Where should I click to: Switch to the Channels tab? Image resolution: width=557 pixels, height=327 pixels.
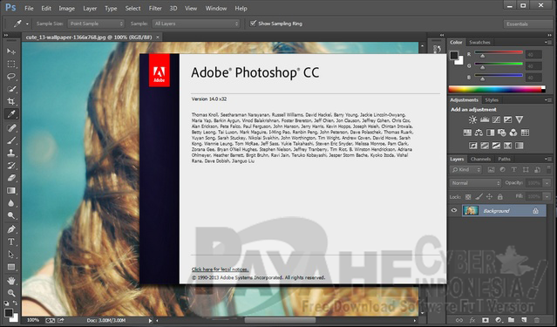[480, 159]
